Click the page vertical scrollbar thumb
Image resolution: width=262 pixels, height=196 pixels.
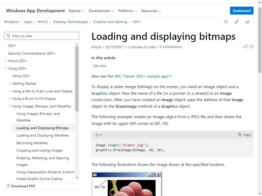tap(260, 40)
